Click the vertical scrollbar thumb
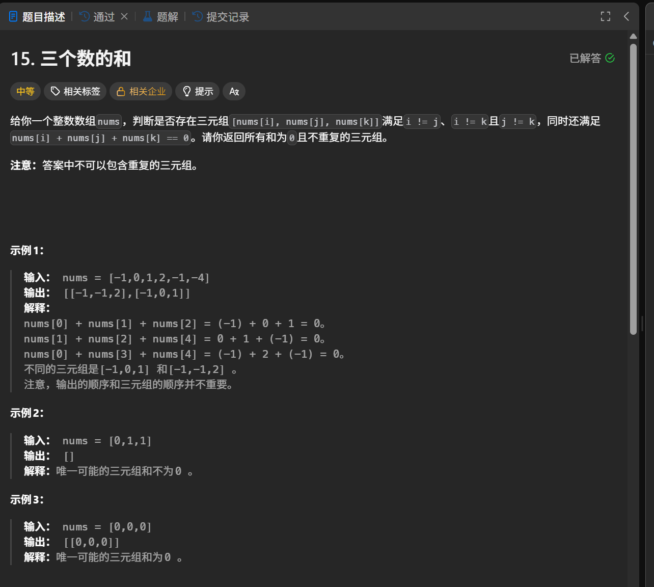 633,189
